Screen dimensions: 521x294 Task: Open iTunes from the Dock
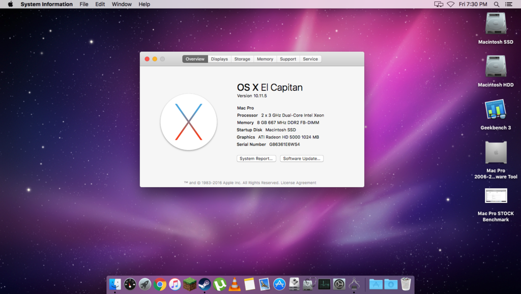pos(175,284)
